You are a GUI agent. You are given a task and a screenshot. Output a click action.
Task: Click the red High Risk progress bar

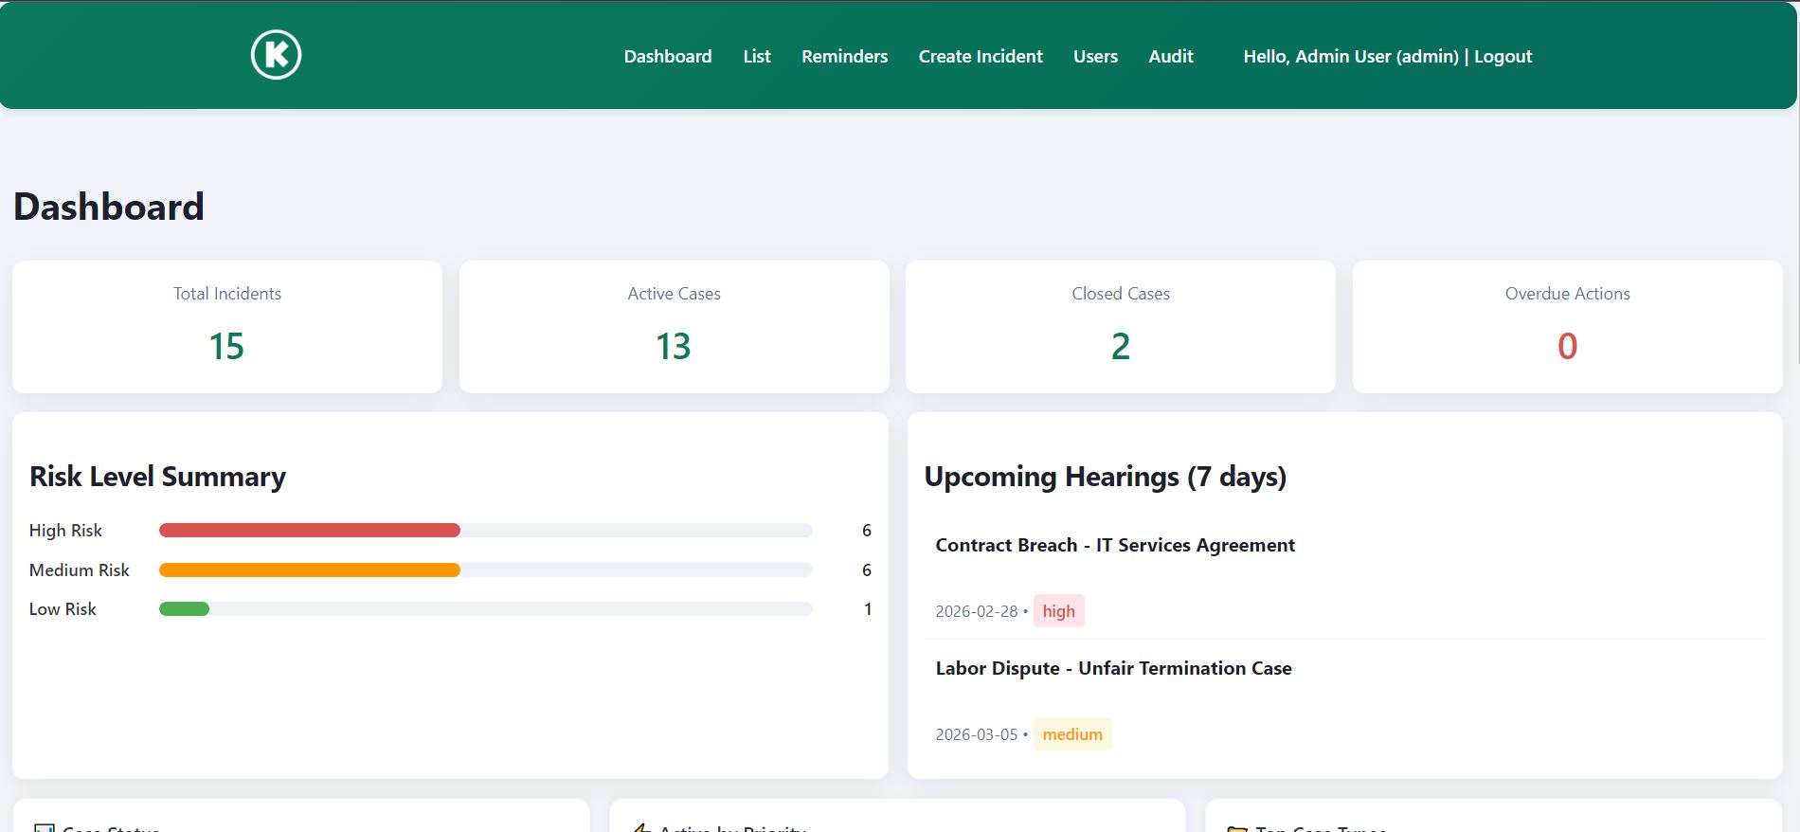point(310,531)
